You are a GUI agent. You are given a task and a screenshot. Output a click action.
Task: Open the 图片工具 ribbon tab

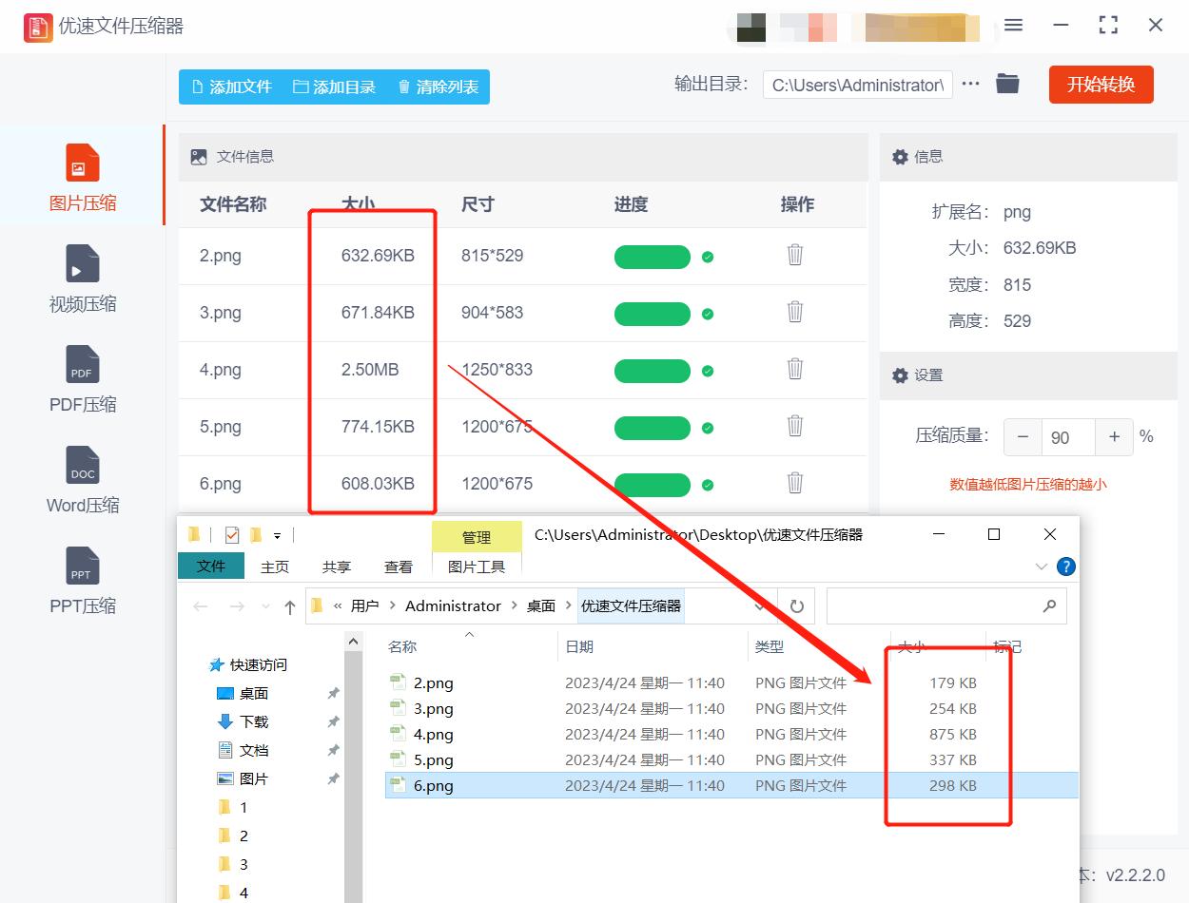coord(477,567)
